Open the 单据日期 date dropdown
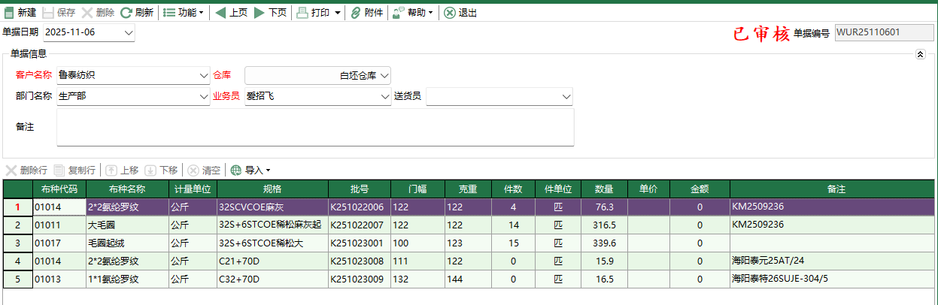 [128, 32]
